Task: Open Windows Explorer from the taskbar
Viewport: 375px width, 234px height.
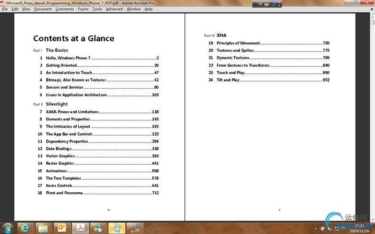Action: 43,228
